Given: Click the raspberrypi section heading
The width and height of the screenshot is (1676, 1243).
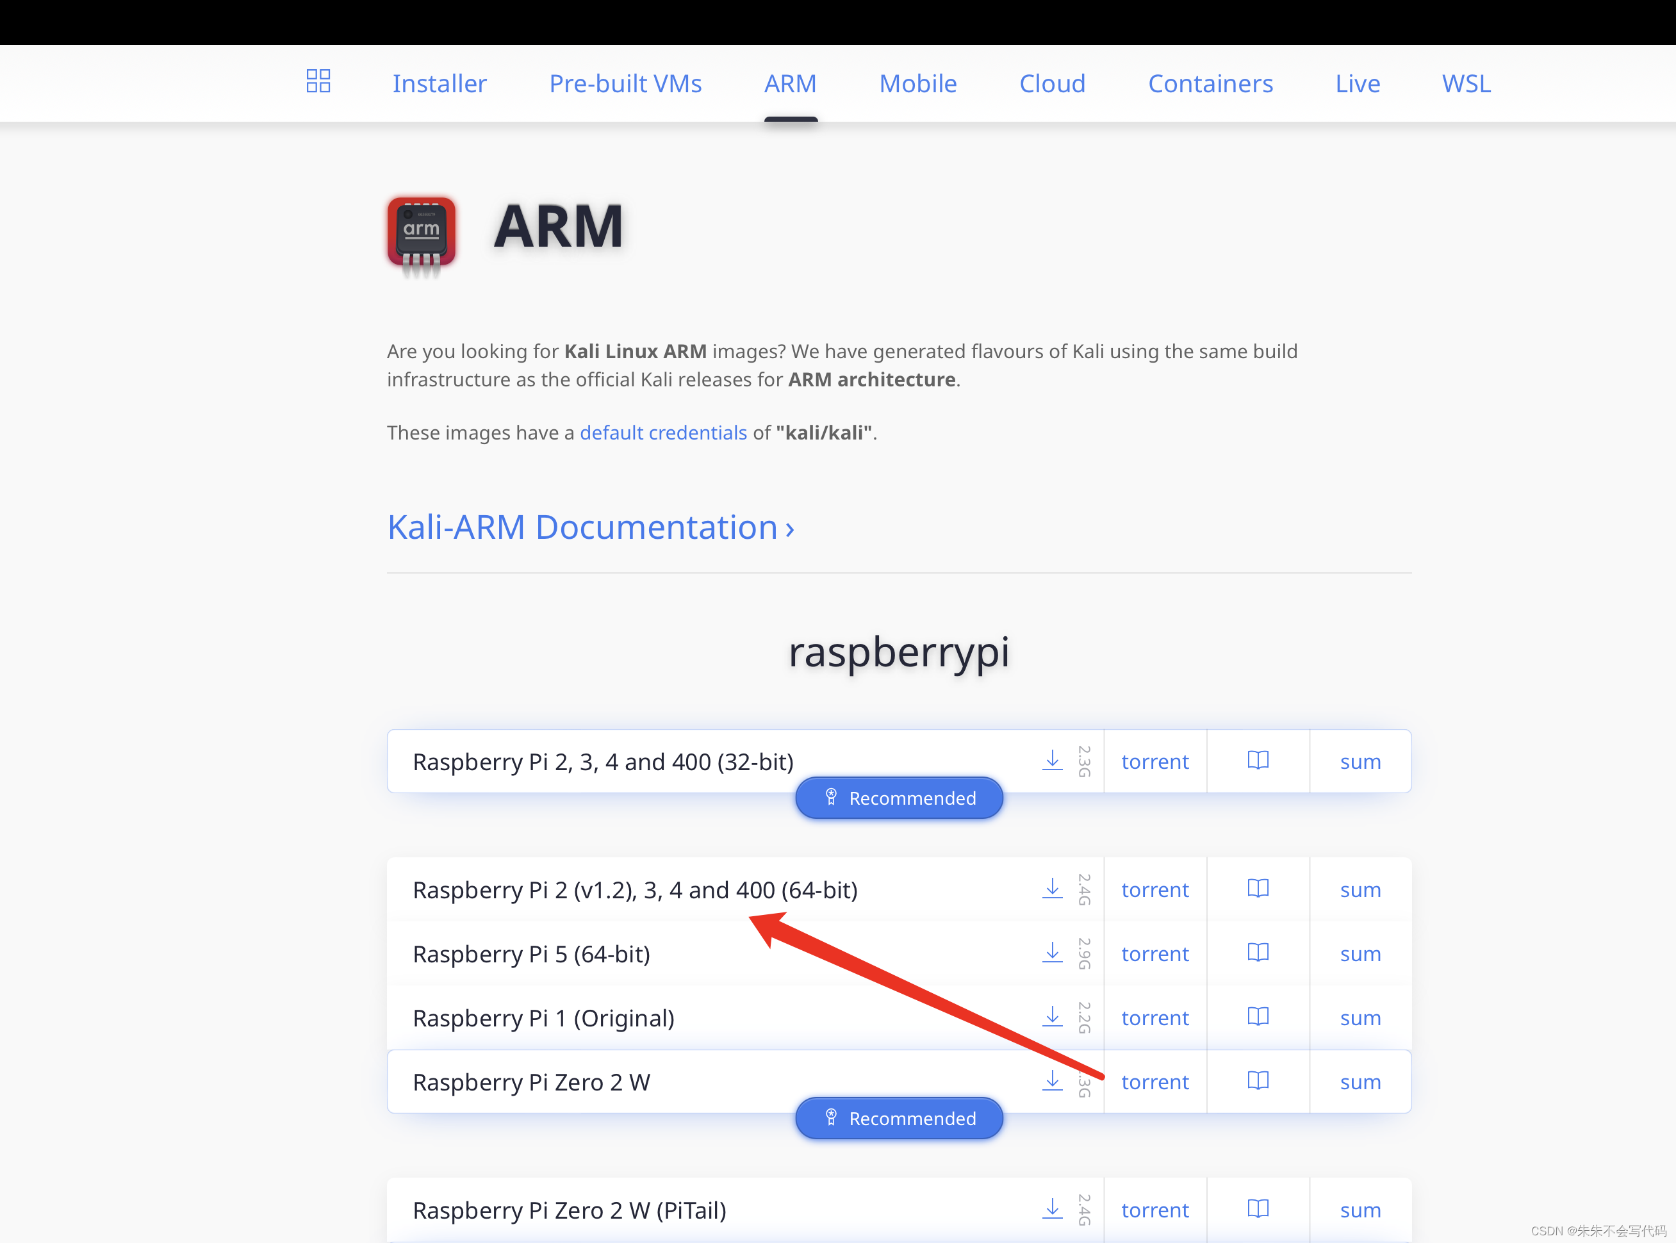Looking at the screenshot, I should (899, 652).
